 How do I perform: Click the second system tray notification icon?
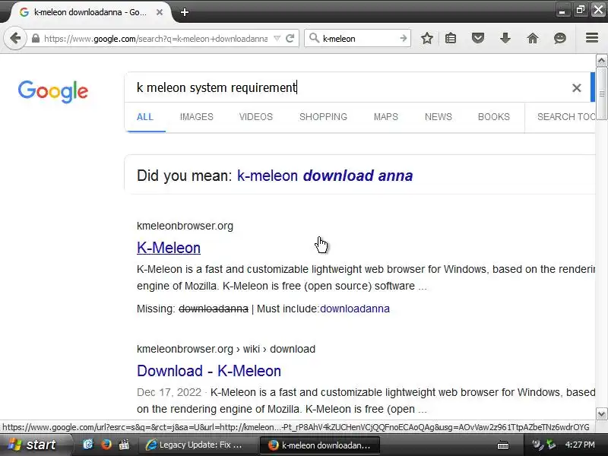[x=550, y=445]
